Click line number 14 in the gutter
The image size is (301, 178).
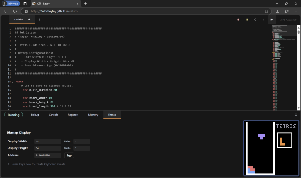[9, 81]
